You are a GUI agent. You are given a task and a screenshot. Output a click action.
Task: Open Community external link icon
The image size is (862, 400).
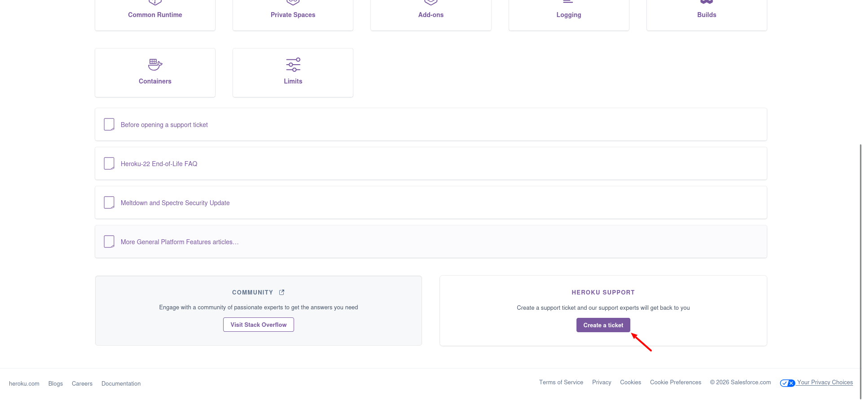coord(282,292)
